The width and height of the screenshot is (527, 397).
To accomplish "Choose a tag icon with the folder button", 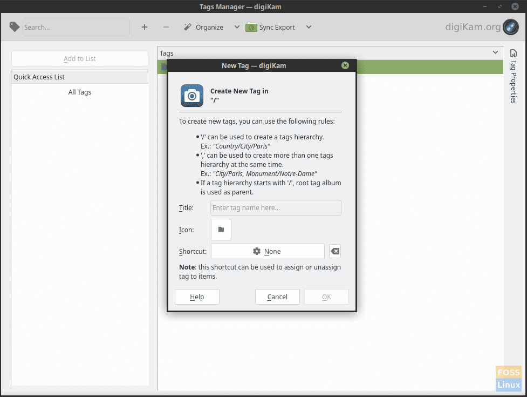I will tap(221, 230).
